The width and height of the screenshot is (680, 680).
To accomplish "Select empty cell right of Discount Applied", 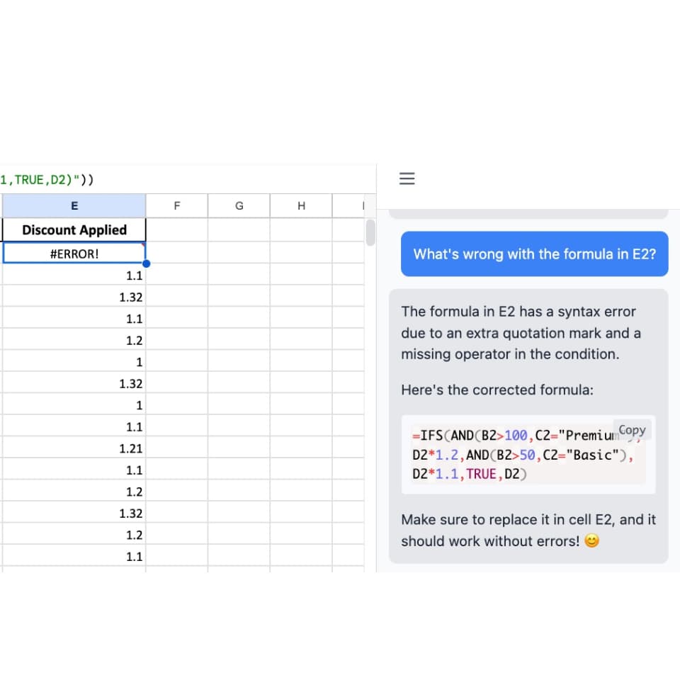I will click(176, 229).
